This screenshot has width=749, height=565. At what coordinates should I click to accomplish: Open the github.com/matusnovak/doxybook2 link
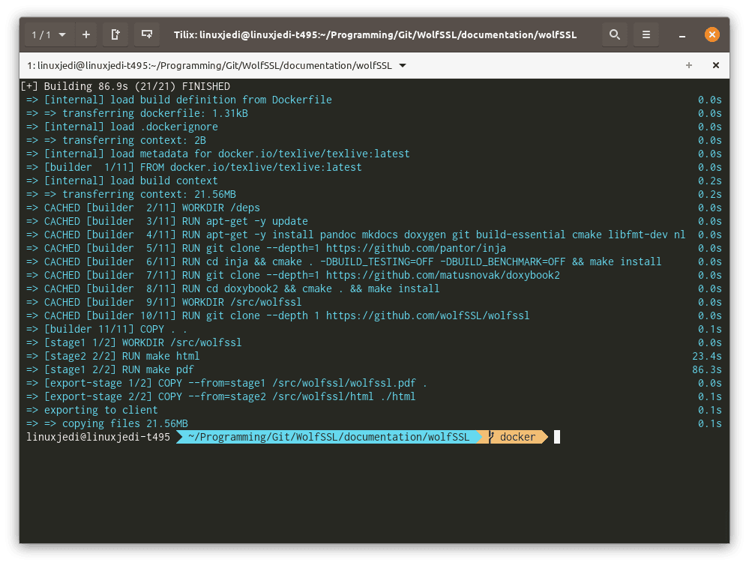click(x=442, y=275)
